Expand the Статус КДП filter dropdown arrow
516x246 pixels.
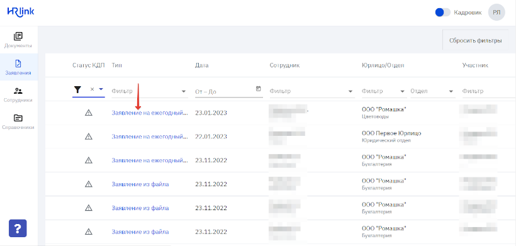tap(101, 89)
